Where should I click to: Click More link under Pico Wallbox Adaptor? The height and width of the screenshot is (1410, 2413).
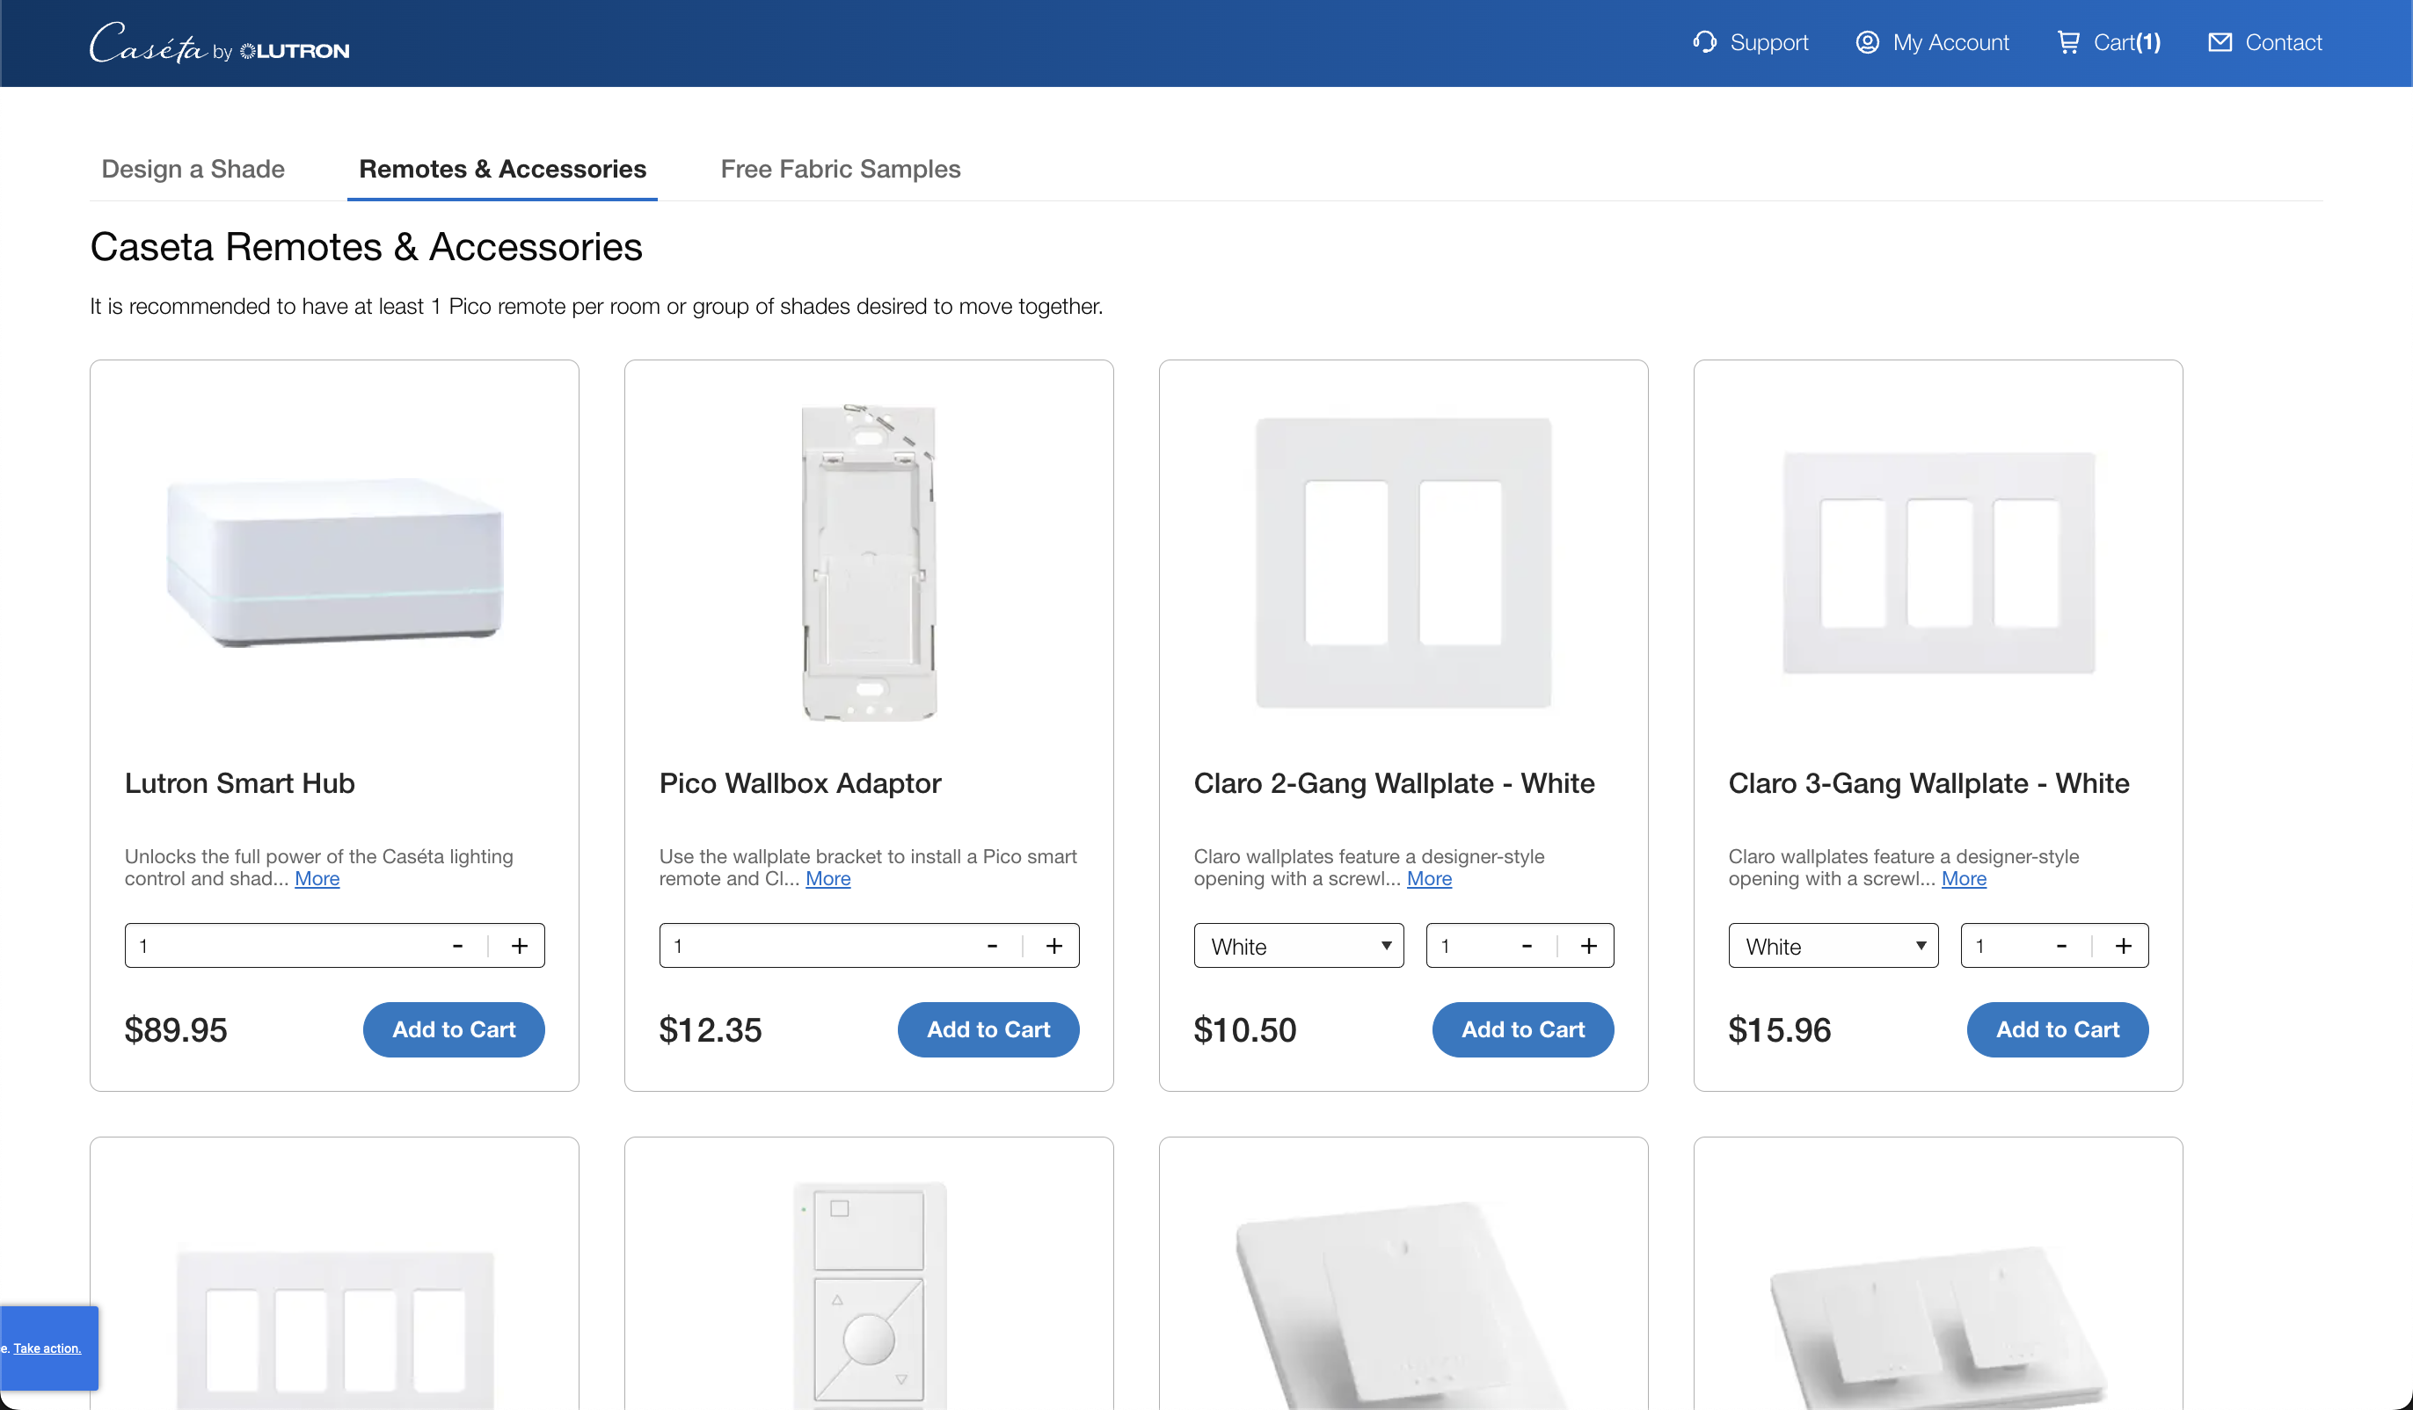point(827,879)
